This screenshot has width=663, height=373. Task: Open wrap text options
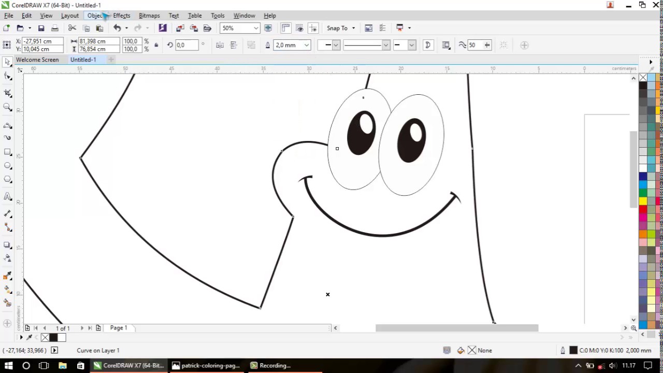[446, 45]
